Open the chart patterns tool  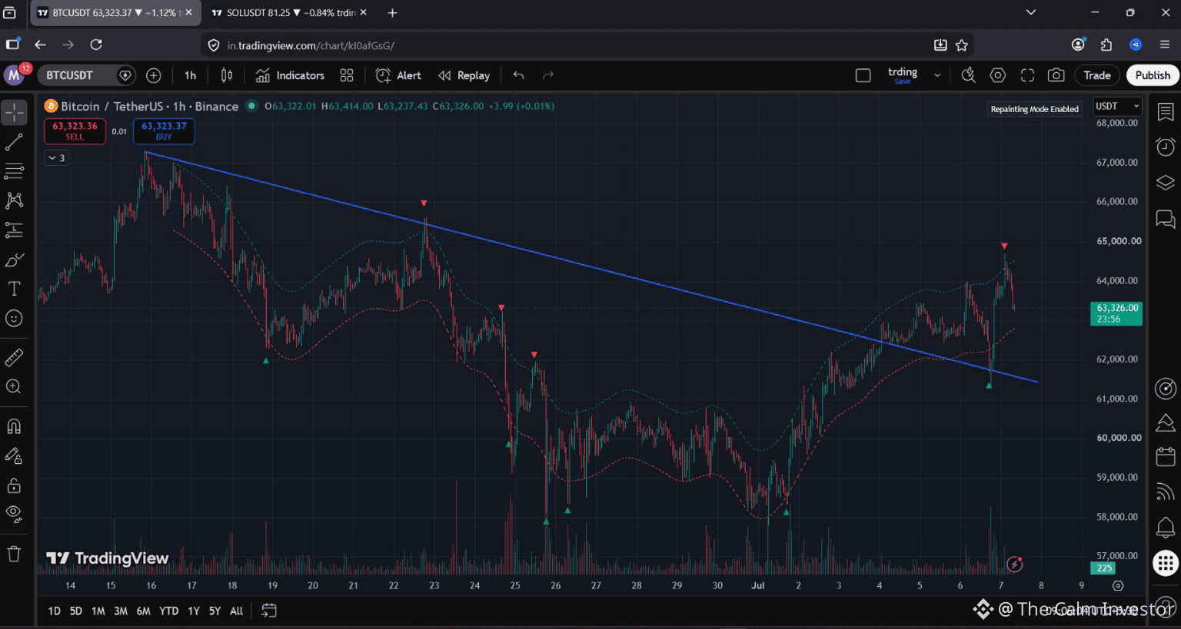(14, 200)
